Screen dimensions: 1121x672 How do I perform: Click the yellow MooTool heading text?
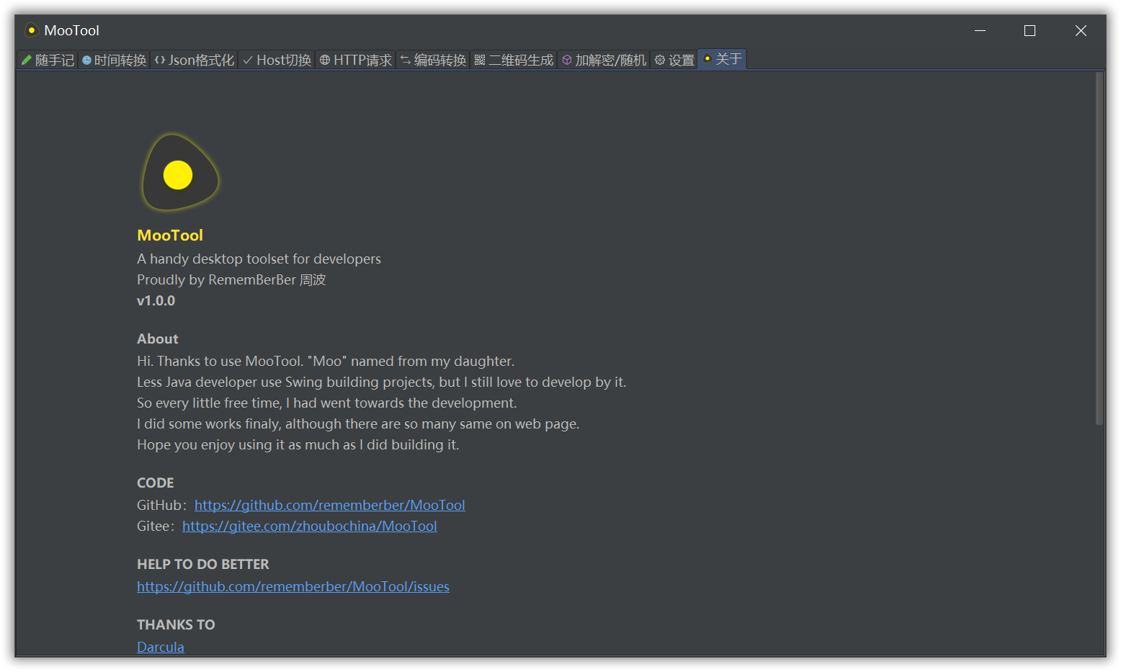click(170, 236)
